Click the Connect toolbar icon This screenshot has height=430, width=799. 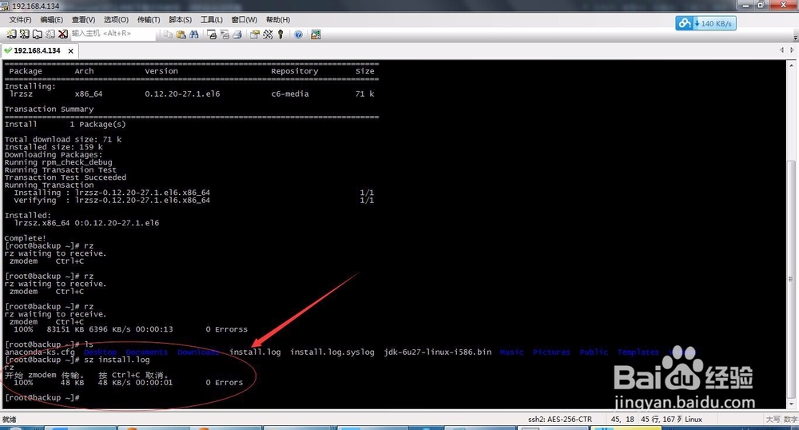point(11,34)
